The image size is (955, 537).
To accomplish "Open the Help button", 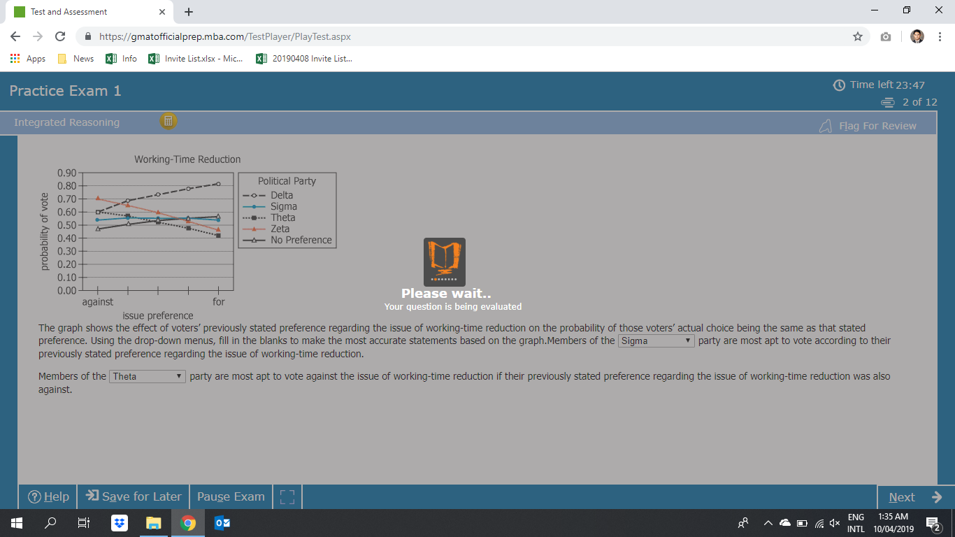I will pyautogui.click(x=48, y=497).
